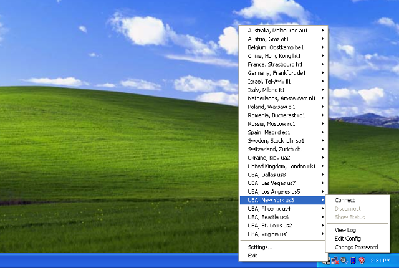Expand the Belgium, Oostkamp be1 submenu arrow

[x=322, y=47]
